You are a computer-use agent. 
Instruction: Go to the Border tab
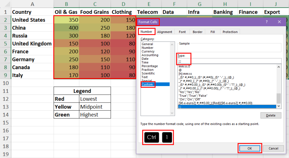198,32
